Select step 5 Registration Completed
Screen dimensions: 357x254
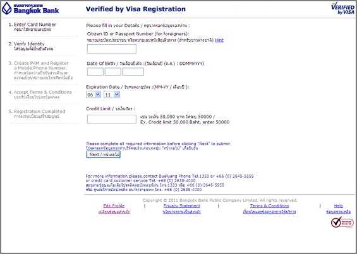pyautogui.click(x=37, y=113)
